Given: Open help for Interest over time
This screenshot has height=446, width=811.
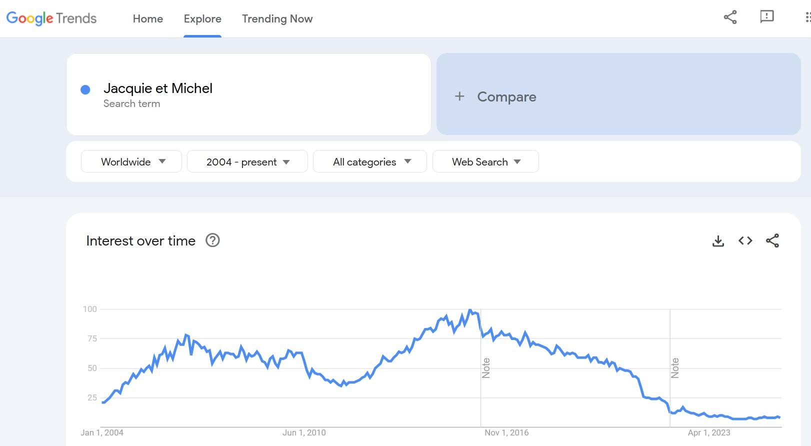Looking at the screenshot, I should 212,240.
